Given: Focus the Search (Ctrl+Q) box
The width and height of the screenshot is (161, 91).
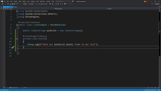Looking at the screenshot, I should pyautogui.click(x=64, y=2).
